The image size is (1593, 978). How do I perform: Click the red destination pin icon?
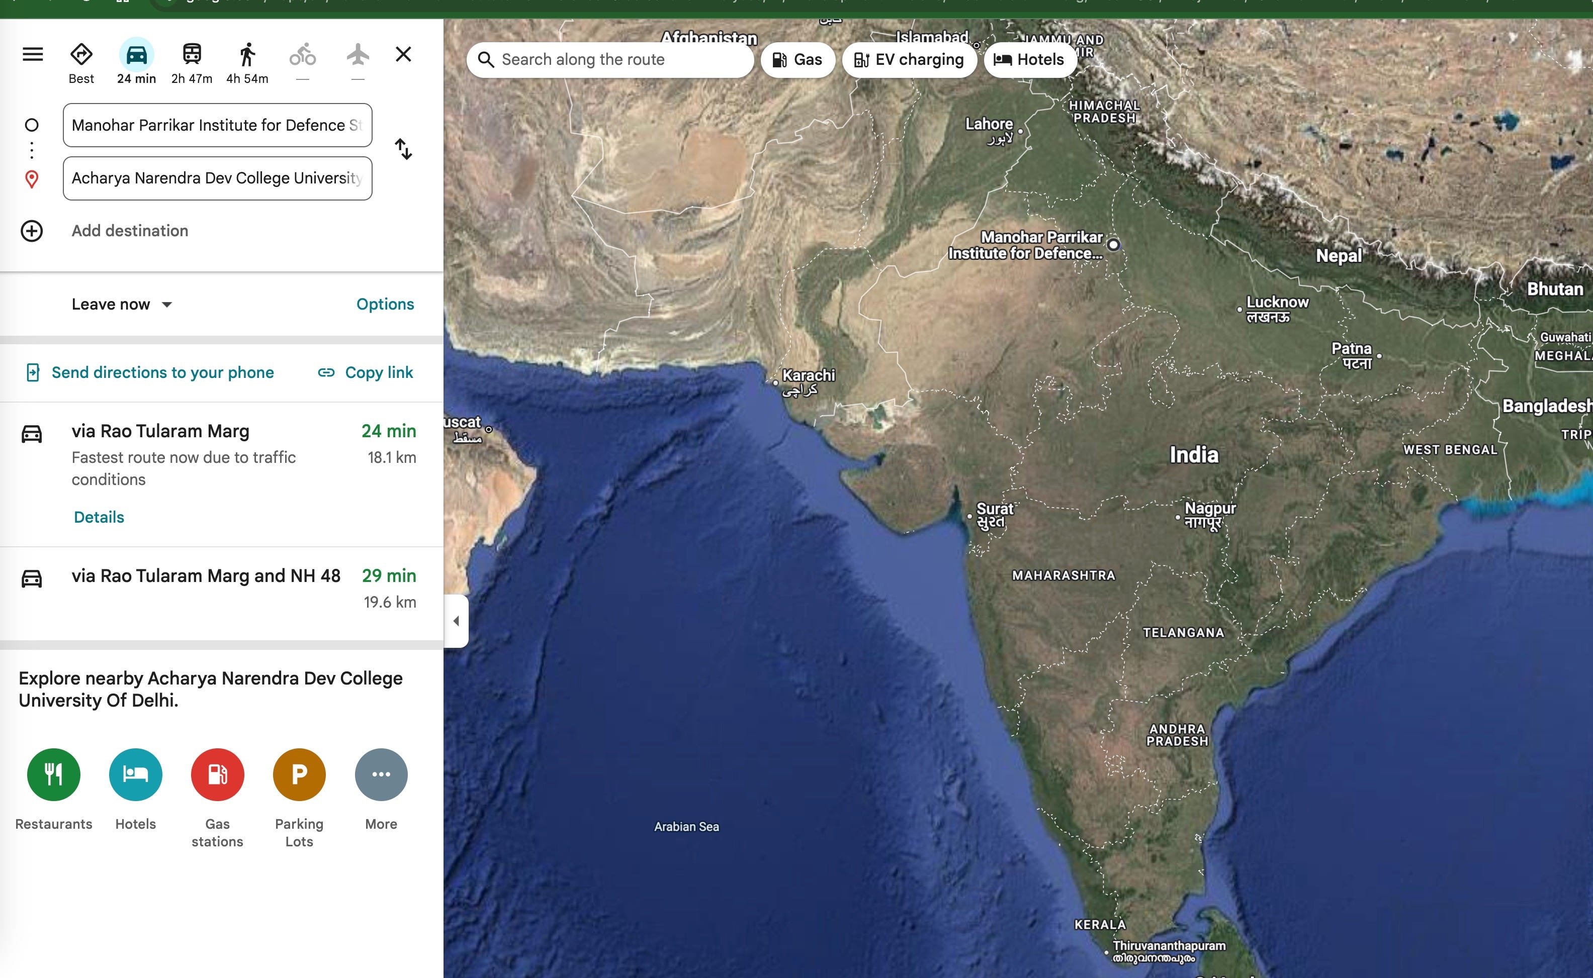point(32,179)
